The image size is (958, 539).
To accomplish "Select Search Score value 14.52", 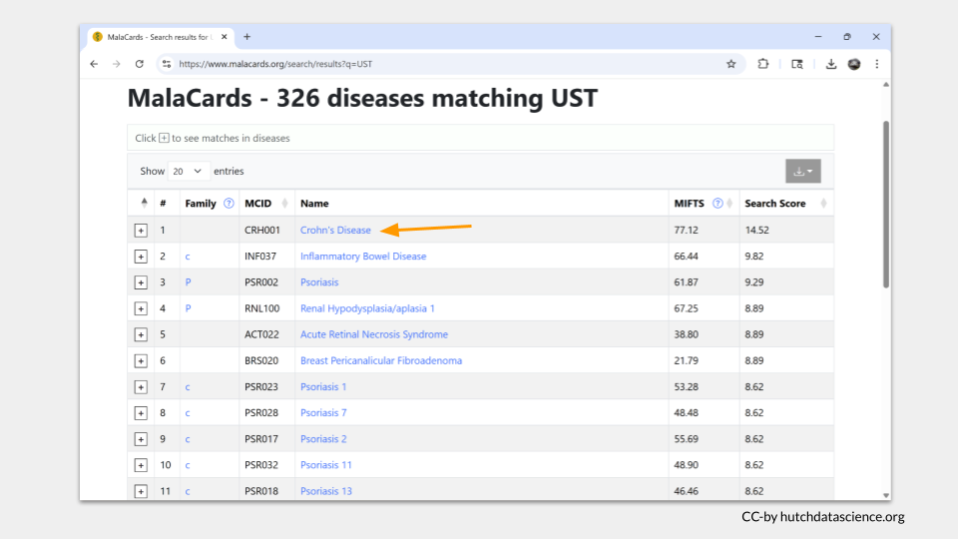I will pyautogui.click(x=756, y=231).
